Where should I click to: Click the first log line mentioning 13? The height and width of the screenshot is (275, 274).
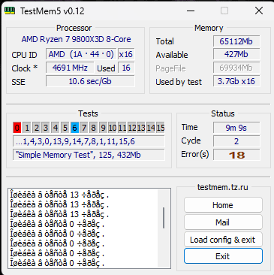59,195
